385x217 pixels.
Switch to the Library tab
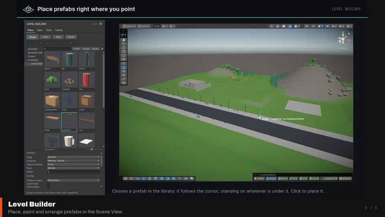59,30
